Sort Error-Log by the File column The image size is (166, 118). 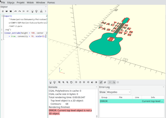tap(121, 97)
